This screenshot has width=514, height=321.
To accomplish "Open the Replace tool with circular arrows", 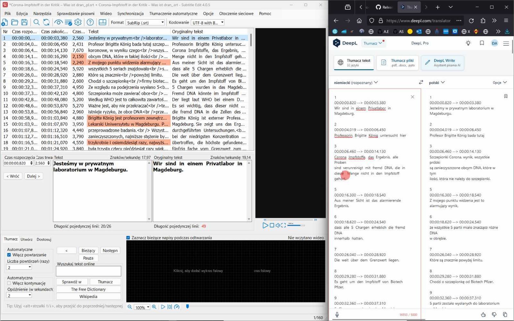I will pos(46,22).
